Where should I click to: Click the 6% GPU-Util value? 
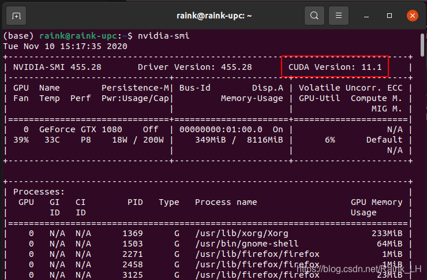pyautogui.click(x=330, y=140)
